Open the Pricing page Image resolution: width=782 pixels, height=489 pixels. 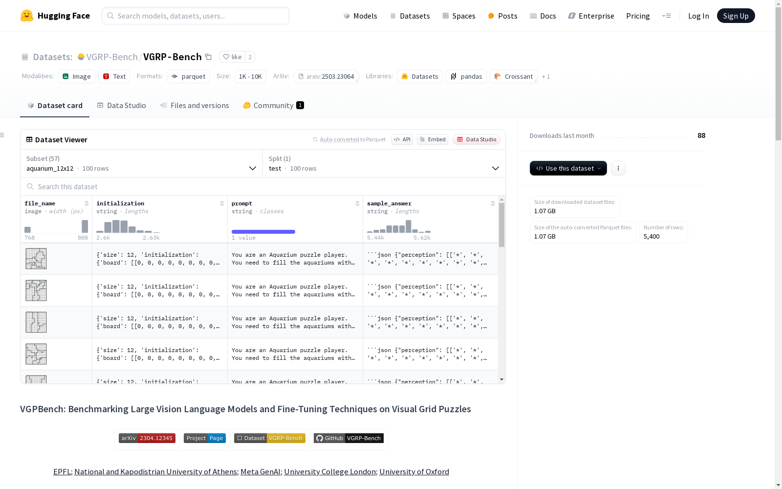(x=638, y=16)
